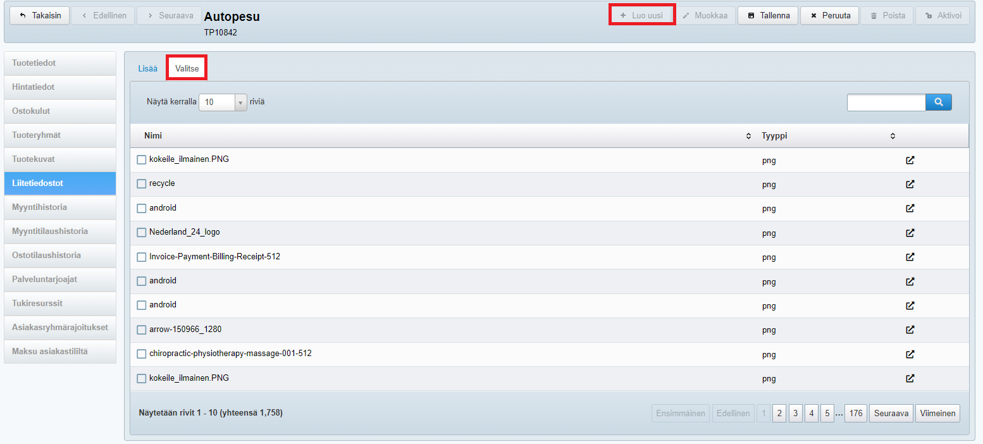Focus the search text field

[886, 102]
